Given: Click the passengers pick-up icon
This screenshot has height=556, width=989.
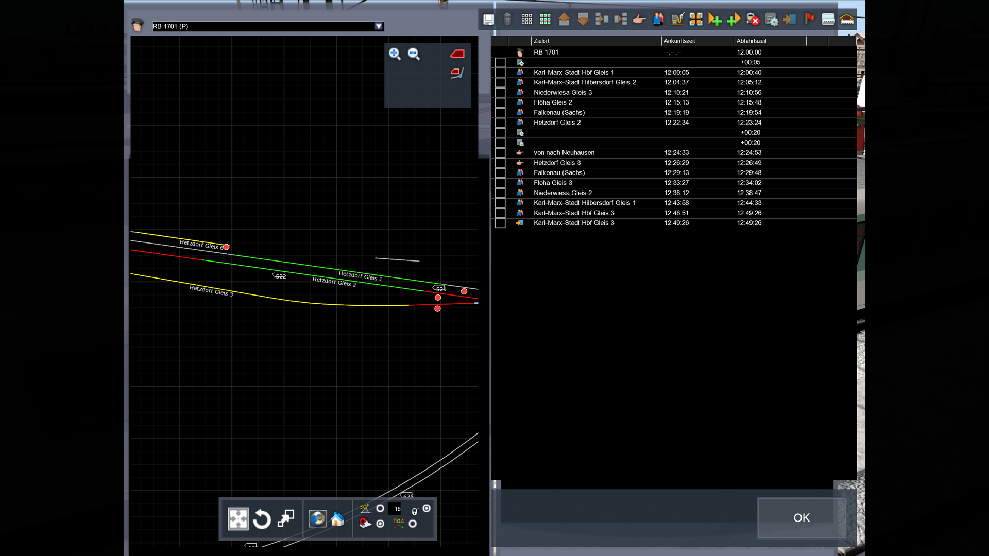Looking at the screenshot, I should click(x=658, y=20).
